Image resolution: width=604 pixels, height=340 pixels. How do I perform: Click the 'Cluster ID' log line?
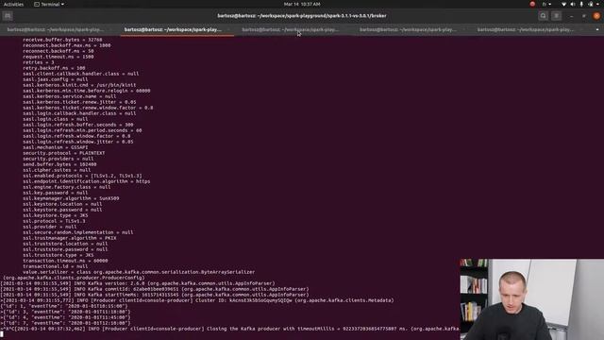197,300
